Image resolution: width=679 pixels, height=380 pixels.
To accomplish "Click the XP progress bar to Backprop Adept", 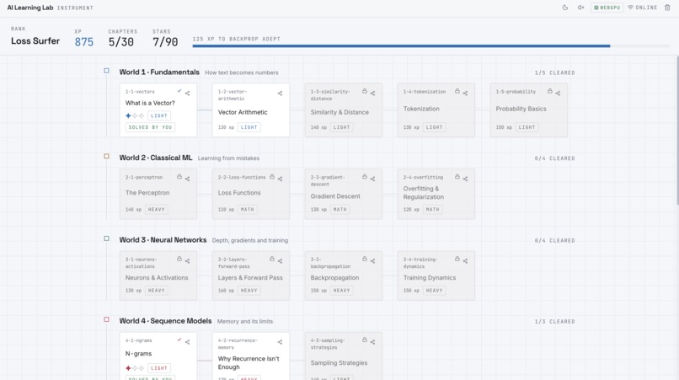I will click(431, 45).
